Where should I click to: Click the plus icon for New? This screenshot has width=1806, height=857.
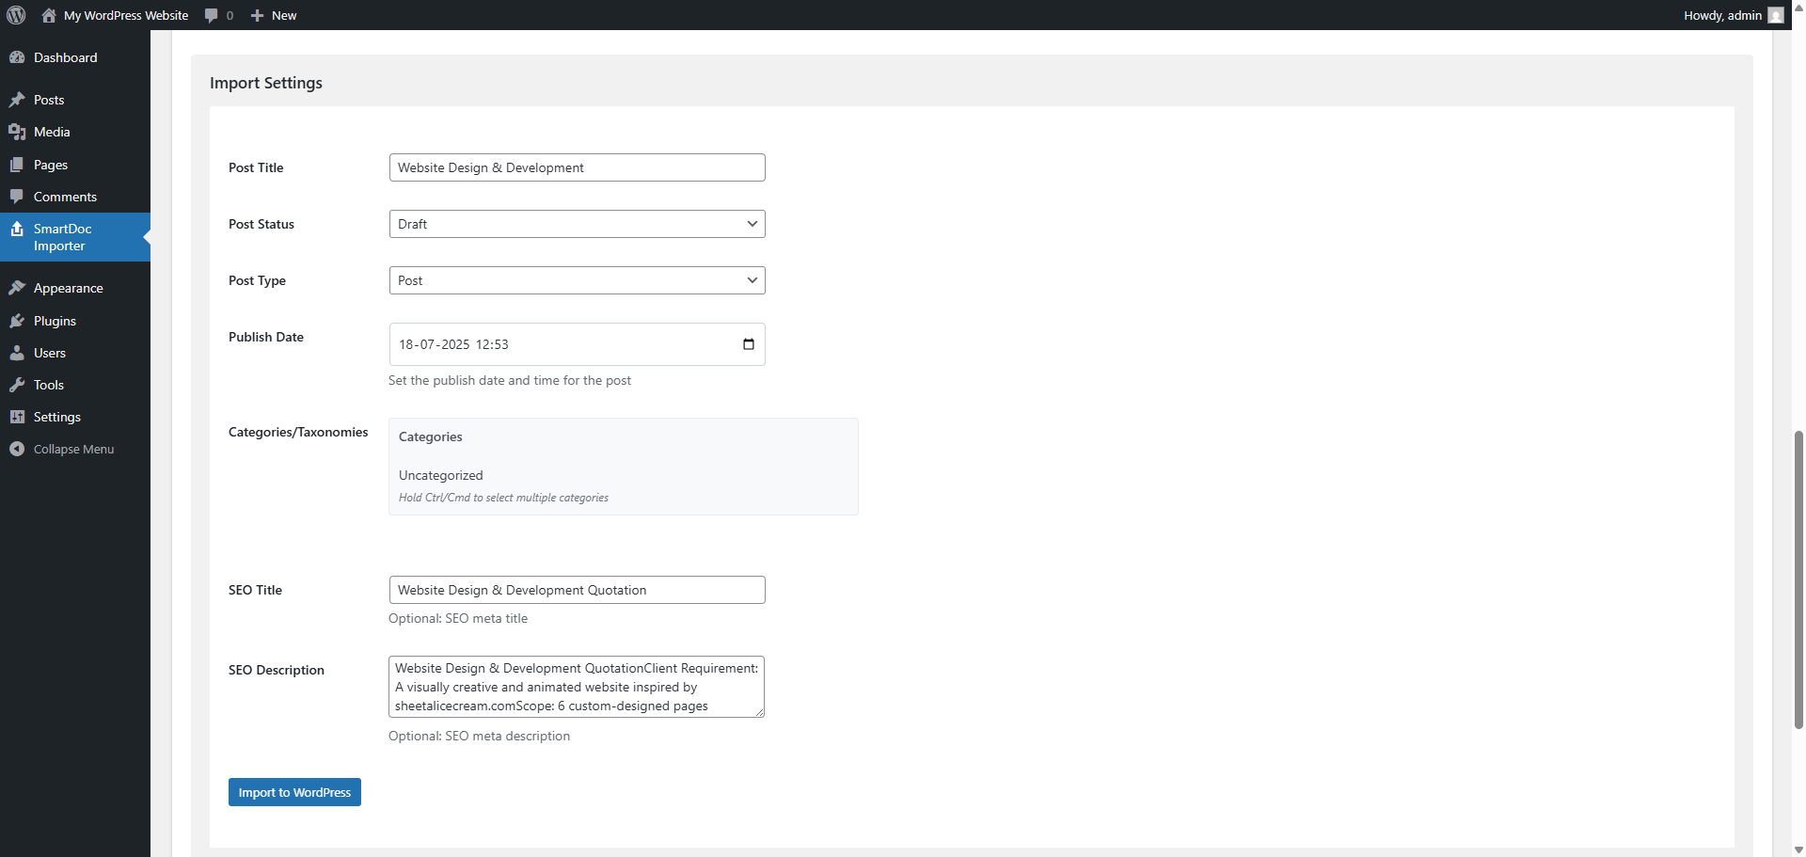(x=257, y=15)
